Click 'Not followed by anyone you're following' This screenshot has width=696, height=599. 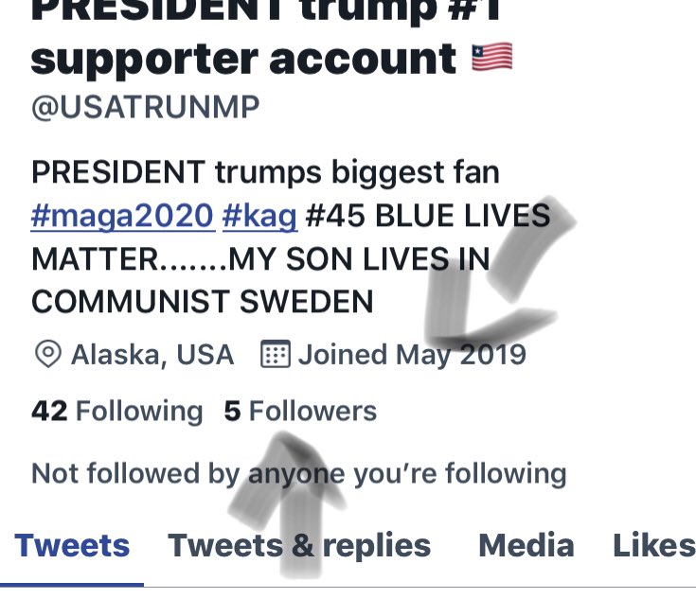coord(298,474)
